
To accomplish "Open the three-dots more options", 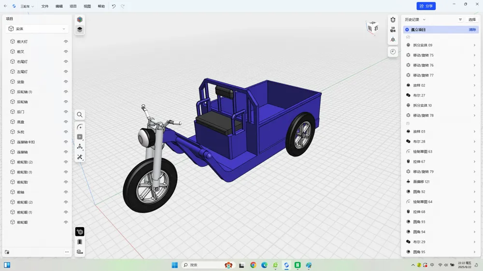I will (x=67, y=252).
